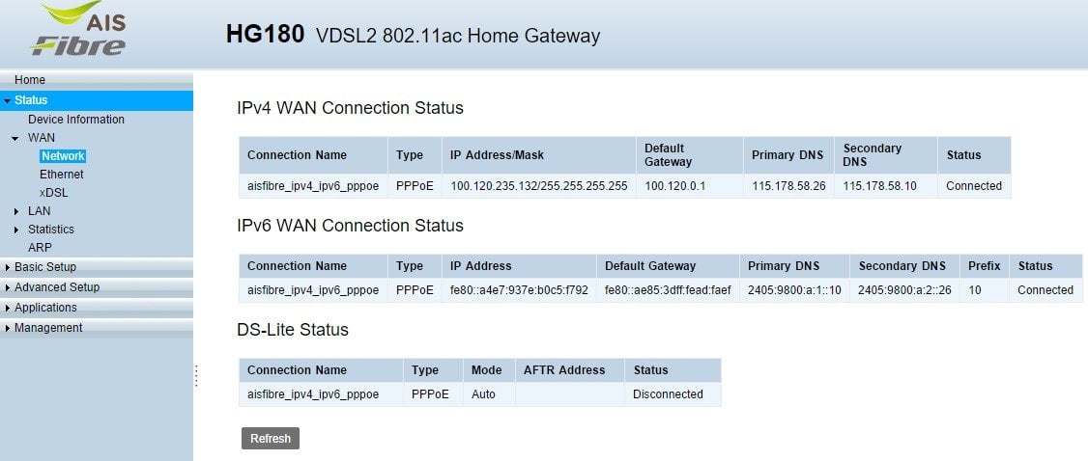Click the Refresh button
Image resolution: width=1088 pixels, height=461 pixels.
tap(271, 438)
